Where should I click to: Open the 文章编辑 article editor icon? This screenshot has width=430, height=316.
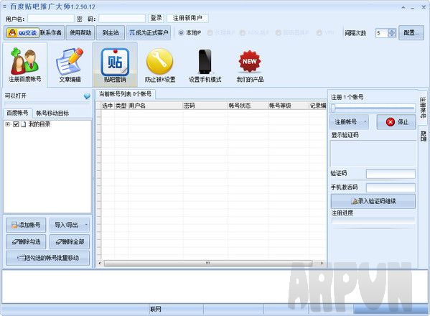coord(70,65)
